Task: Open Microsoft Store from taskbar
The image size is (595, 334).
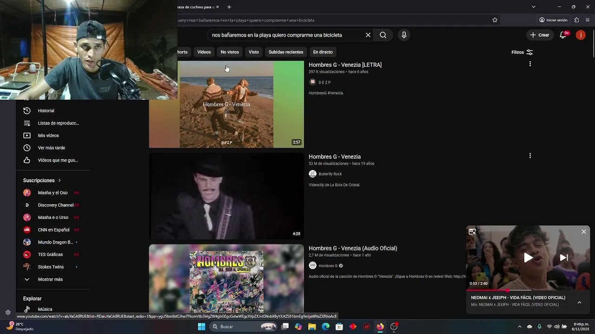Action: (339, 327)
